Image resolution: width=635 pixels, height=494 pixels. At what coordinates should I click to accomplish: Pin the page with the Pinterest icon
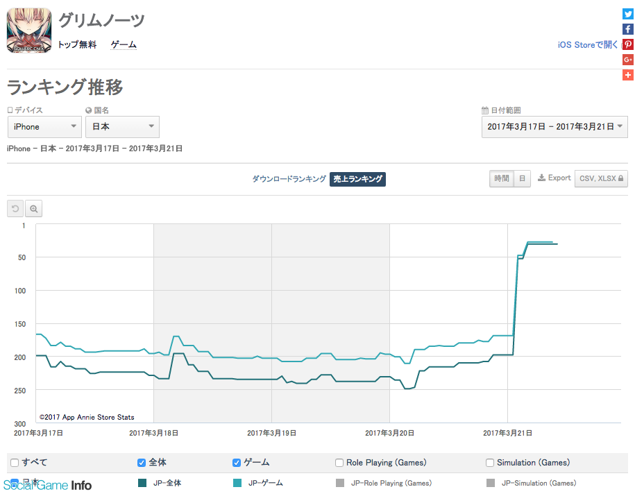pos(627,44)
